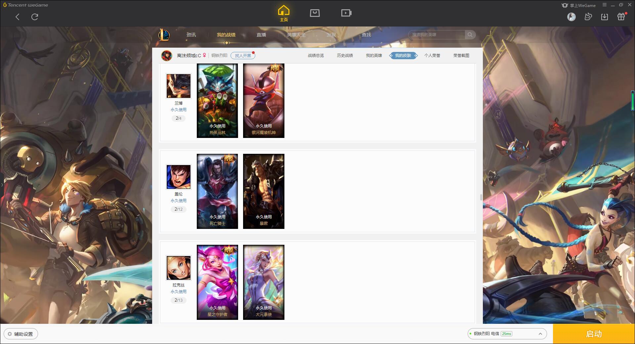Open the download manager icon

605,17
